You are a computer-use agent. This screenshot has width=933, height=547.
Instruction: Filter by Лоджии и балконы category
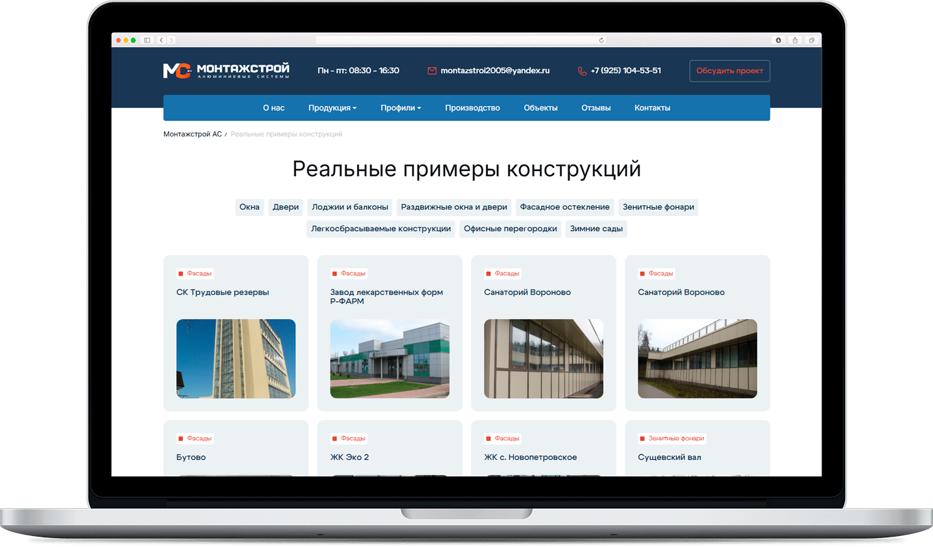pos(350,207)
